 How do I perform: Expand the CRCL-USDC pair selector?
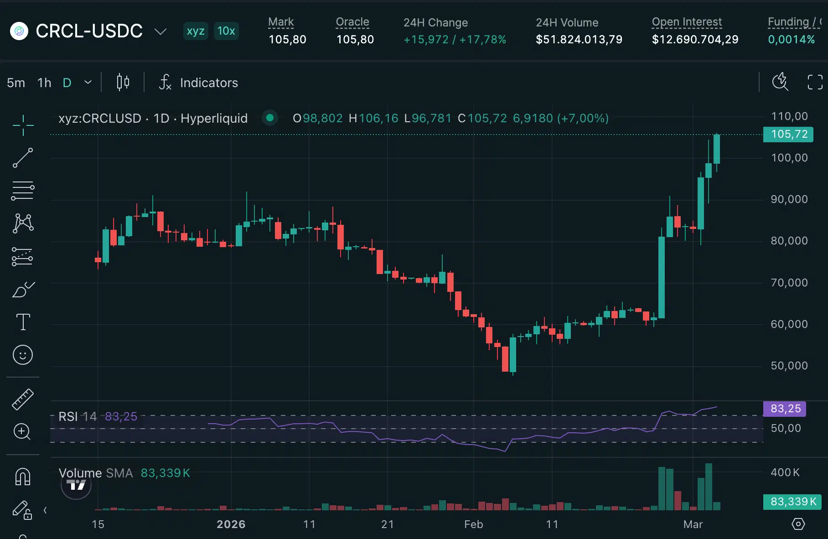tap(160, 31)
